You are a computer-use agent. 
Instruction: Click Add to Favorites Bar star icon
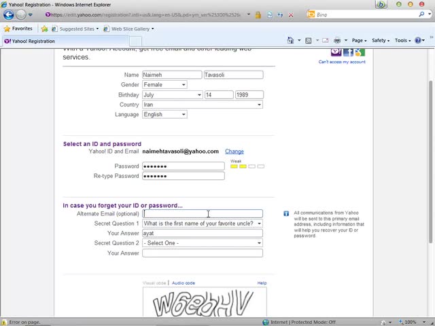pyautogui.click(x=44, y=29)
